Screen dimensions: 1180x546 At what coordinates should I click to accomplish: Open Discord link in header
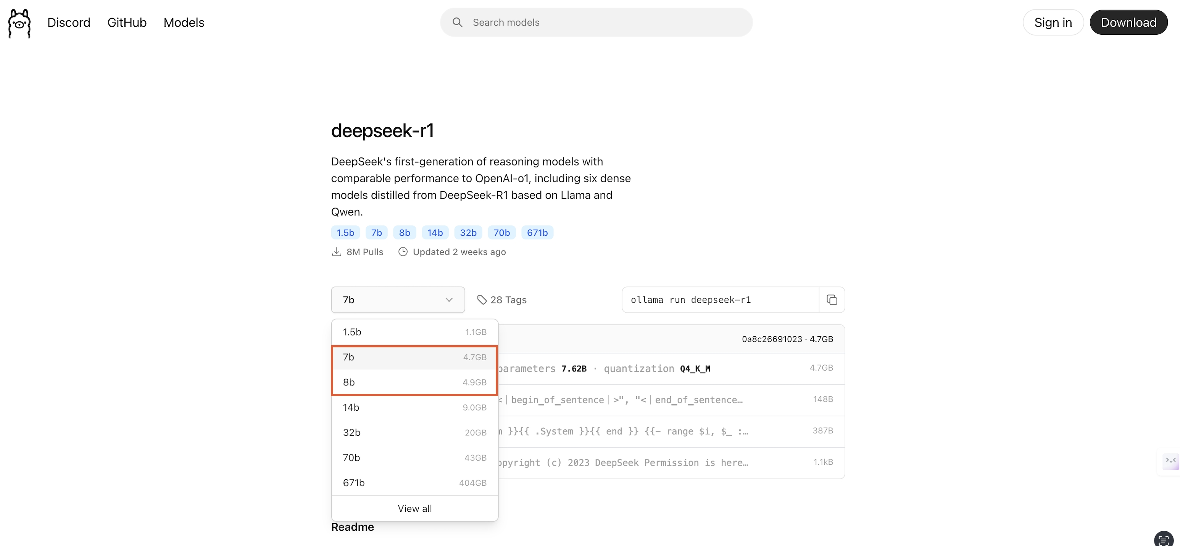69,22
